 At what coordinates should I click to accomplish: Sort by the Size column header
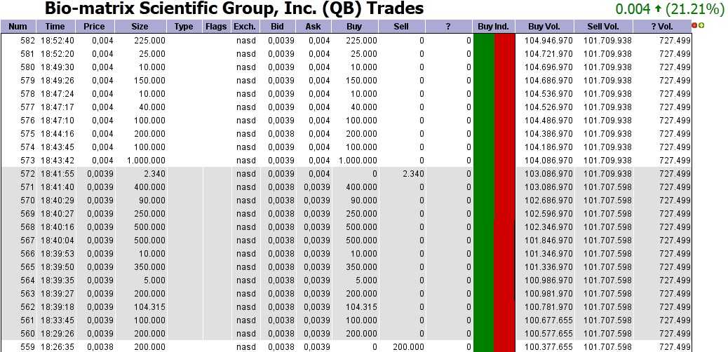pyautogui.click(x=140, y=27)
